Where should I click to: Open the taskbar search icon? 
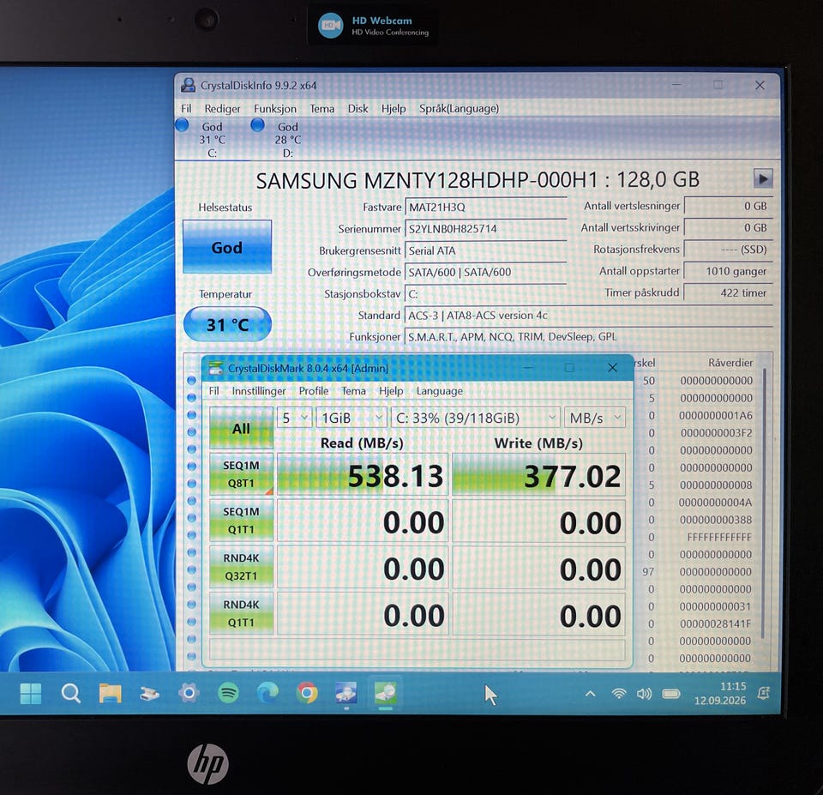70,693
